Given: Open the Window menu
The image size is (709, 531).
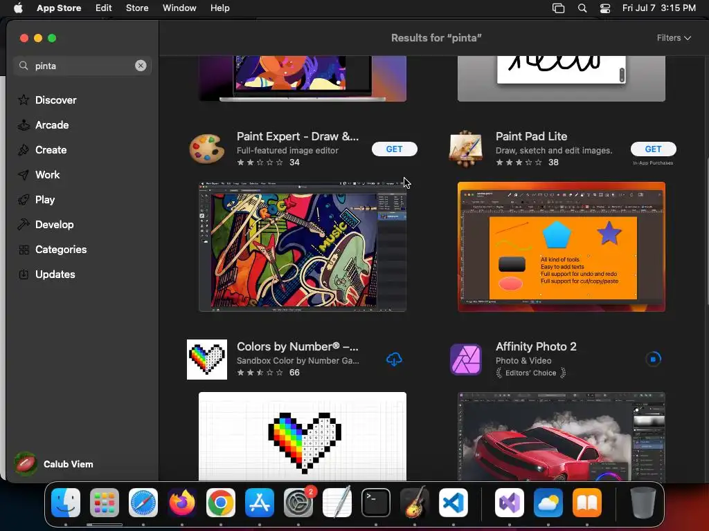Looking at the screenshot, I should [179, 8].
